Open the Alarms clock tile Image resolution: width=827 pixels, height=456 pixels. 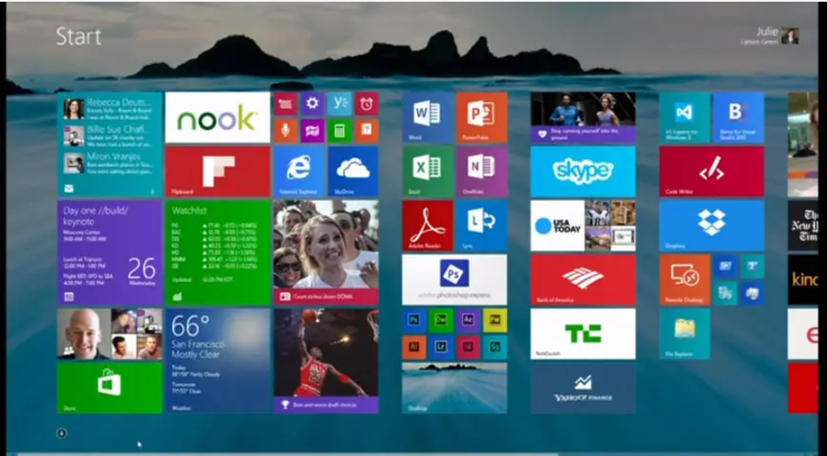click(x=367, y=104)
